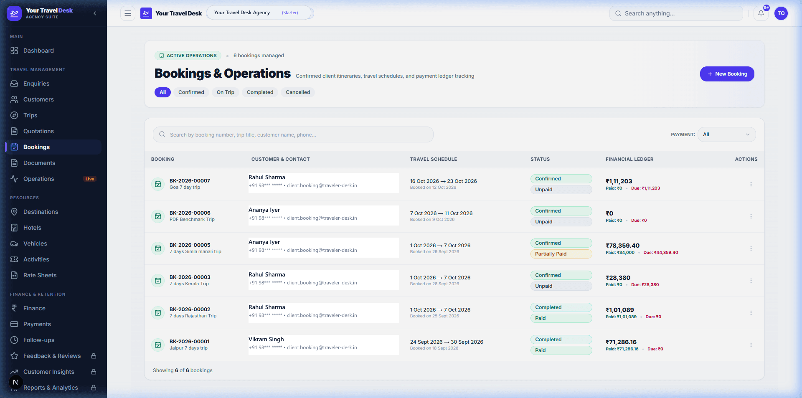This screenshot has height=398, width=802.
Task: Open actions menu for BK-2026-00007
Action: point(751,184)
